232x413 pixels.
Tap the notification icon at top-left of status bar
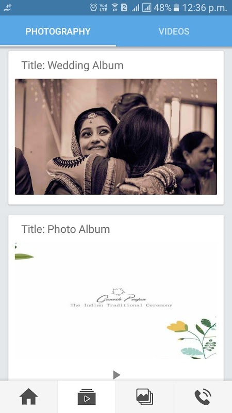(x=8, y=8)
